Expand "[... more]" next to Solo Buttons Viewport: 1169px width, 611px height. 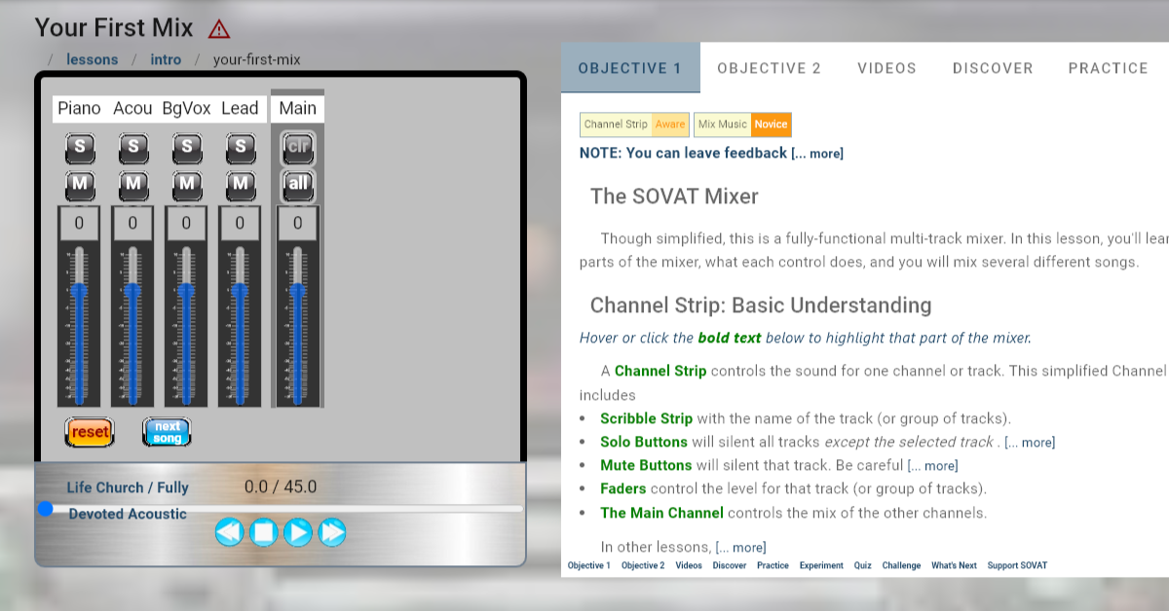pyautogui.click(x=1029, y=442)
